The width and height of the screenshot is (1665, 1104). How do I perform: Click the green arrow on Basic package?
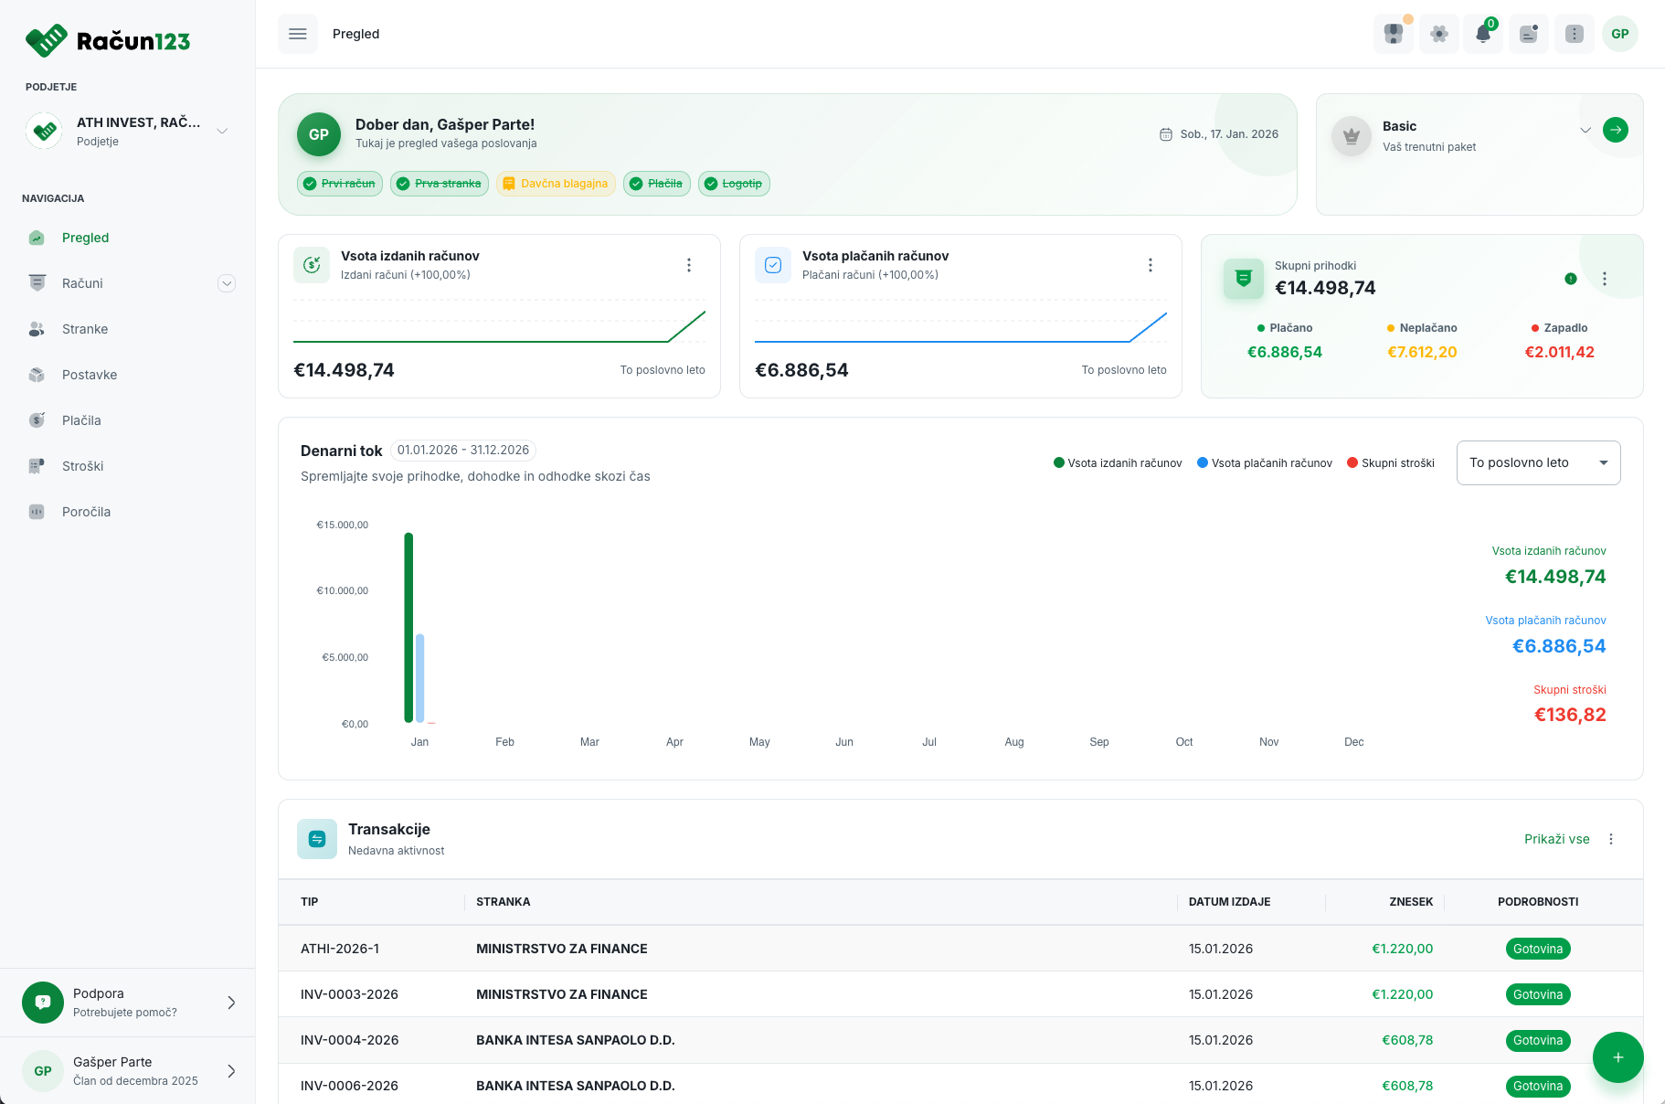[1616, 130]
